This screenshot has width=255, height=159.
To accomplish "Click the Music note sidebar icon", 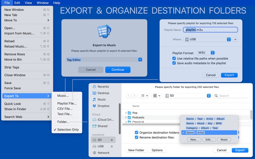I will pos(94,100).
